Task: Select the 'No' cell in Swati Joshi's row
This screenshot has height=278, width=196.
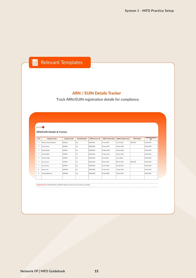Action: (x=77, y=170)
